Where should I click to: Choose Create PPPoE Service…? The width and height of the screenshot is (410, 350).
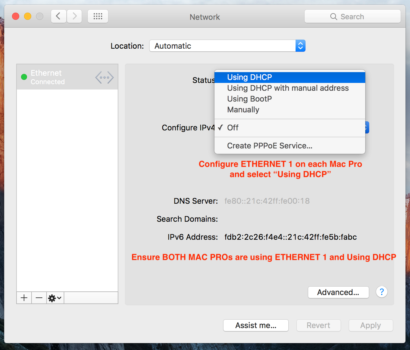click(290, 146)
